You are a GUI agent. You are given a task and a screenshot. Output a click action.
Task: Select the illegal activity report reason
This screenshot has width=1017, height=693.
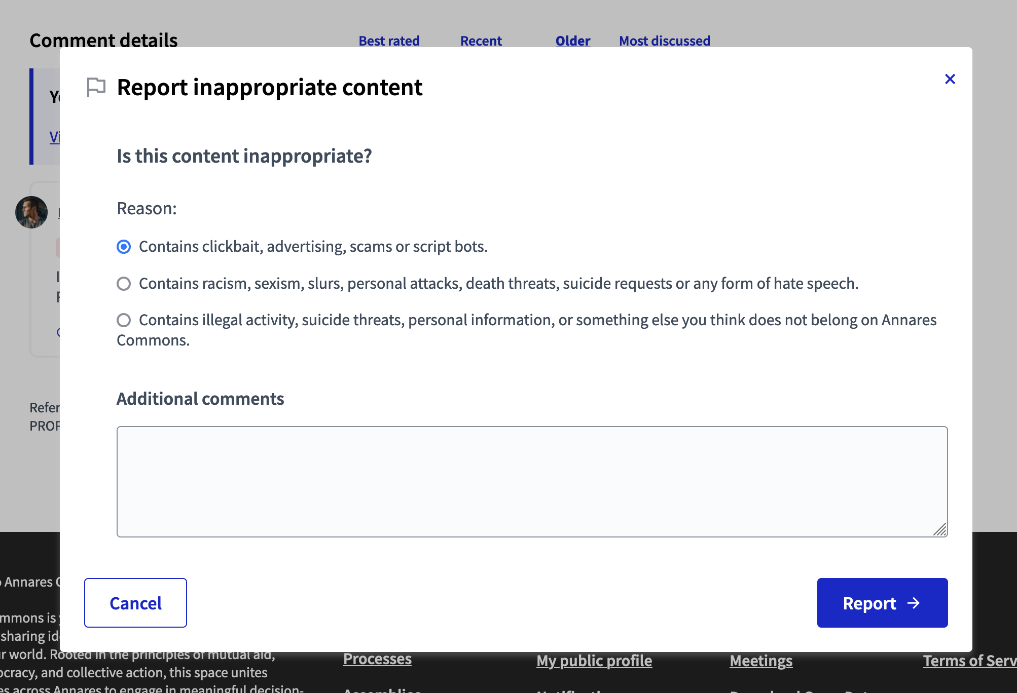coord(123,320)
